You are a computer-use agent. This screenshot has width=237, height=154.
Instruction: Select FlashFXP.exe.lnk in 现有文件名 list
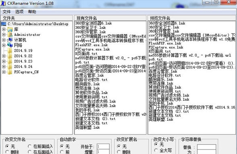[x=91, y=45]
